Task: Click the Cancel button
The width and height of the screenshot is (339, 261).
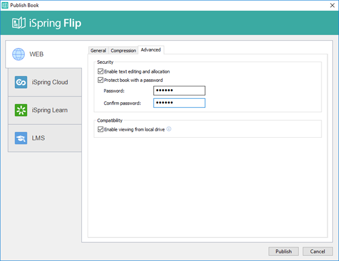Action: point(318,251)
